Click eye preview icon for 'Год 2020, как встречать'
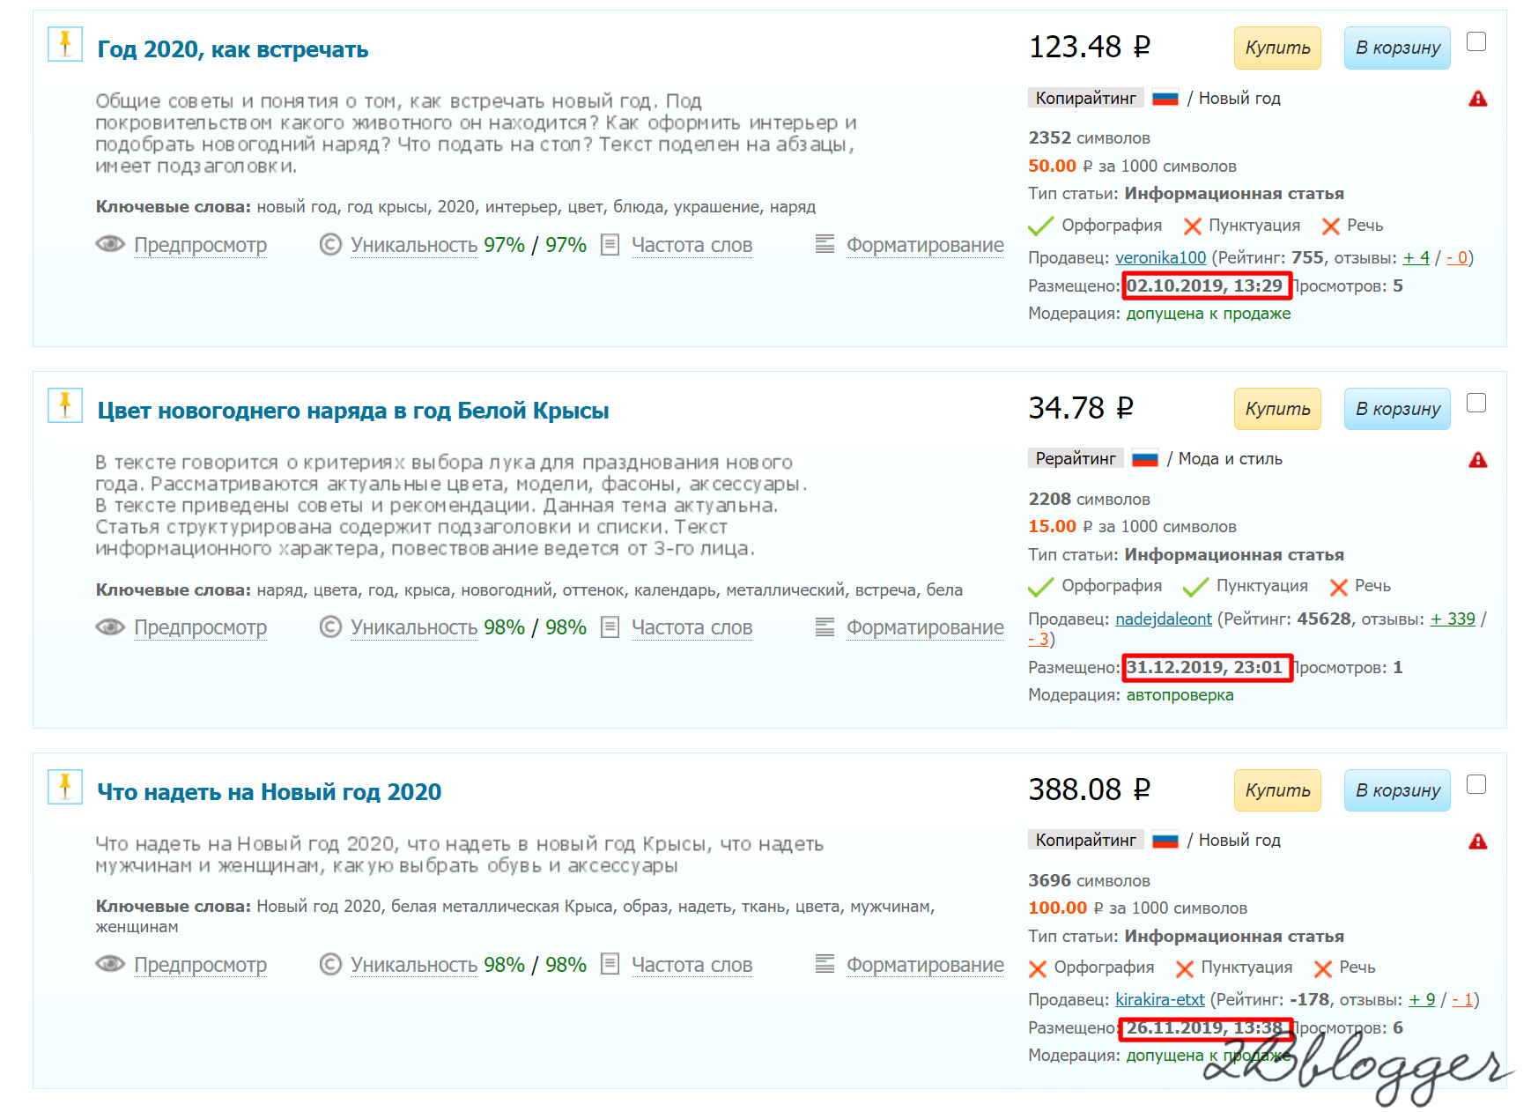The image size is (1531, 1112). click(x=110, y=244)
